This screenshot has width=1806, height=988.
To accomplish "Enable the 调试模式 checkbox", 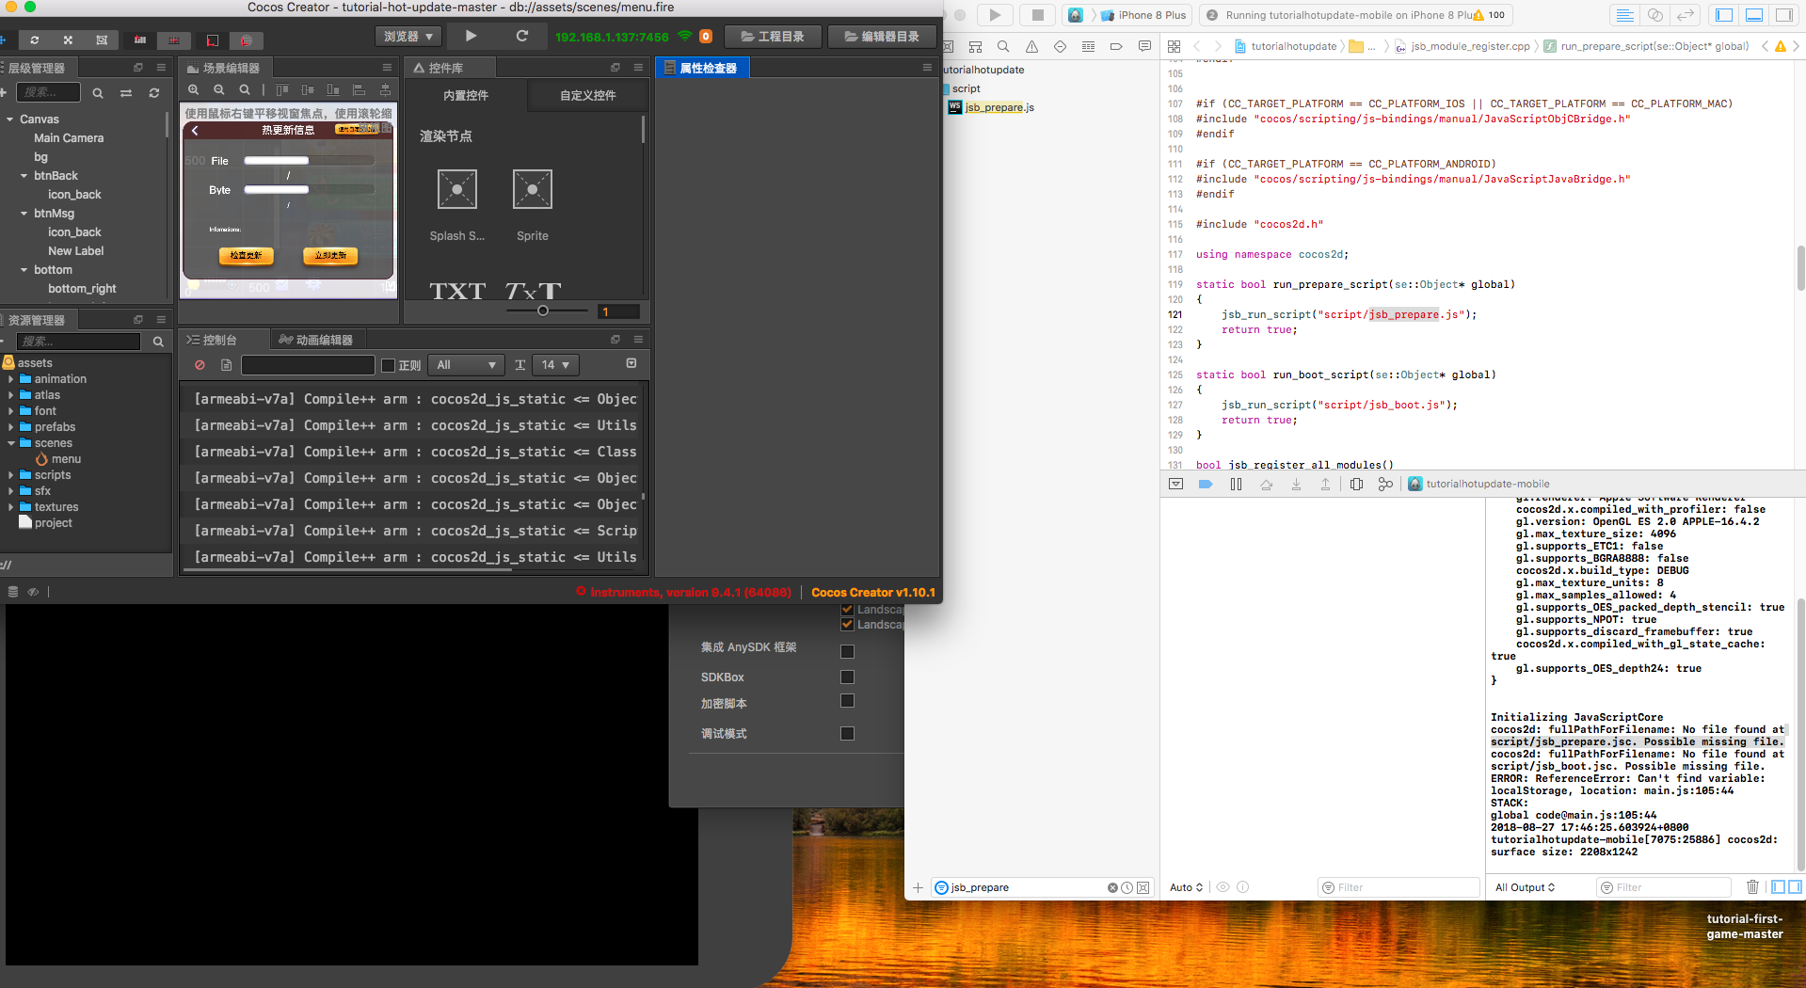I will 847,733.
